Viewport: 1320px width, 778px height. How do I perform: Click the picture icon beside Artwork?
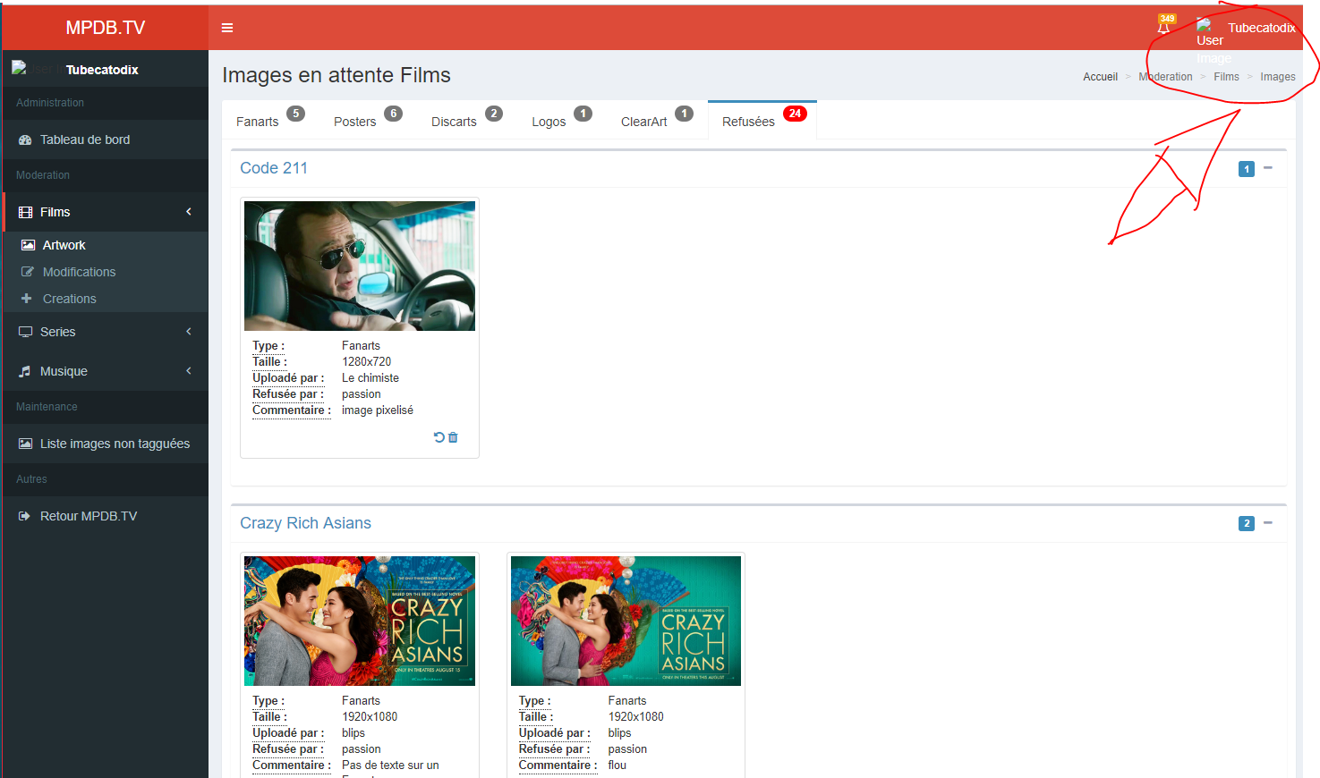click(x=28, y=245)
